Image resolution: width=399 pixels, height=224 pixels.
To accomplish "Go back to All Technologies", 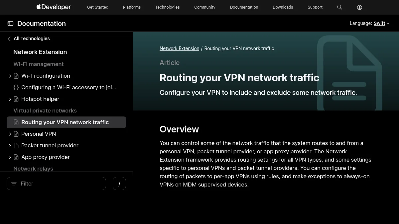I will click(x=32, y=38).
